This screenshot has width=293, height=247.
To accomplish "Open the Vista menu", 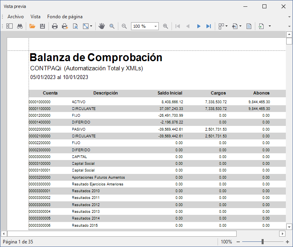I will pyautogui.click(x=35, y=17).
